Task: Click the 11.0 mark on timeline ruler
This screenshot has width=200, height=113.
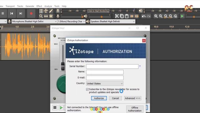Action: 172,27
